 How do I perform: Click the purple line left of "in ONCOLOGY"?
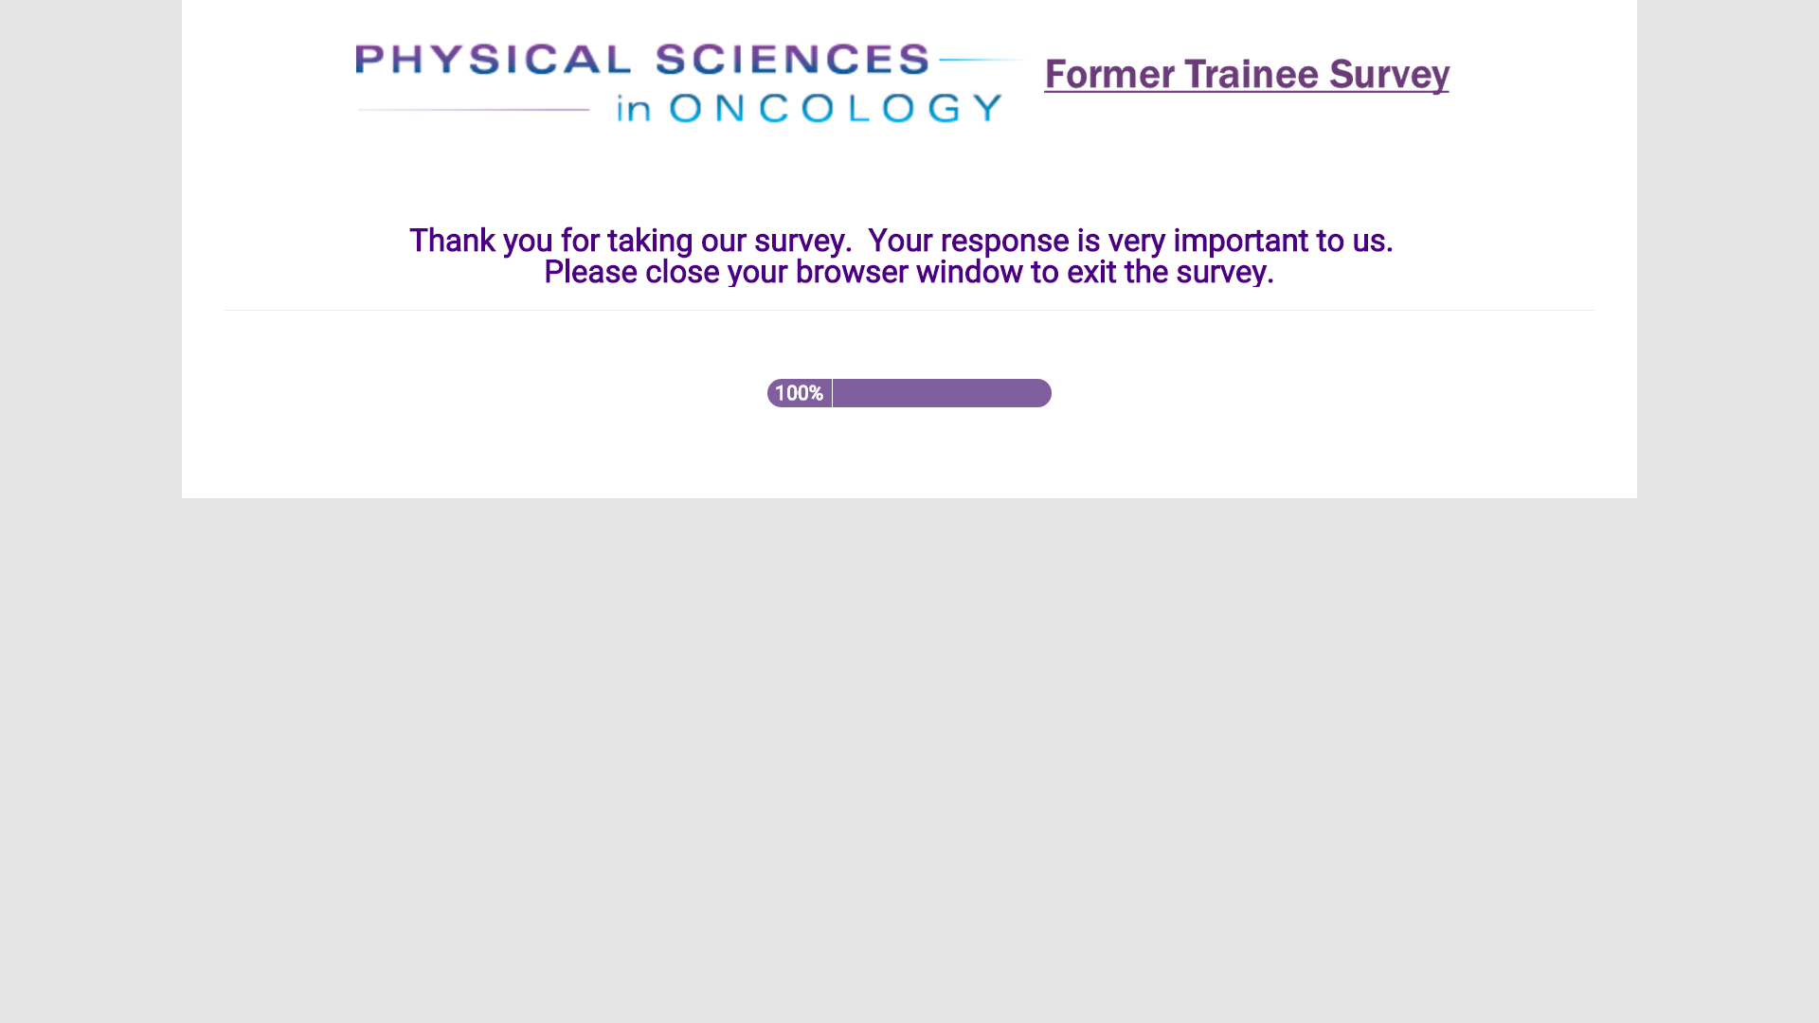[x=474, y=110]
